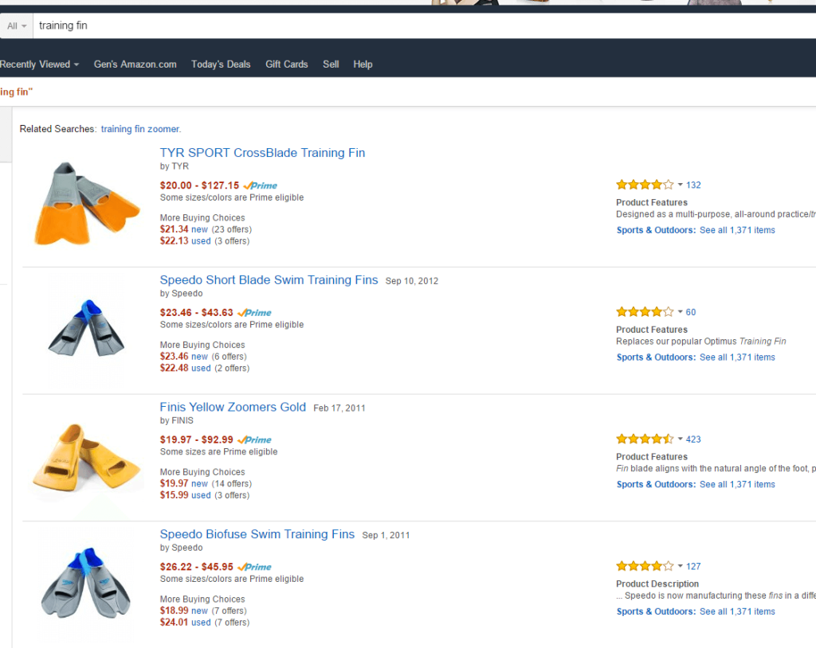Image resolution: width=816 pixels, height=648 pixels.
Task: Click "See all 1,371 items" under Finis listing
Action: (x=737, y=484)
